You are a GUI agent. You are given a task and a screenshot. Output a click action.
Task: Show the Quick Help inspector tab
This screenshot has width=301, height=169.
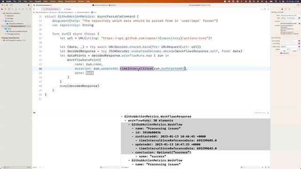point(289,9)
